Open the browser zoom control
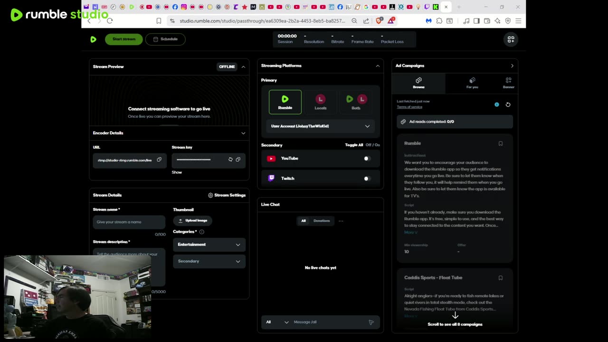This screenshot has width=608, height=342. 354,21
